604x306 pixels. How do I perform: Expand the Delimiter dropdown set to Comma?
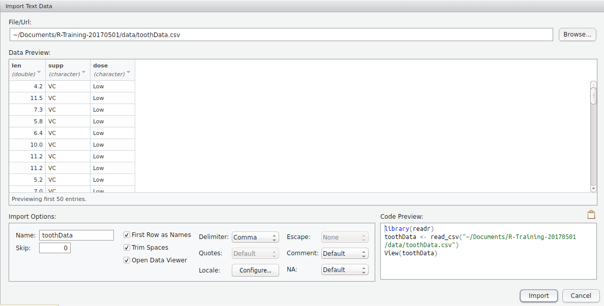255,237
